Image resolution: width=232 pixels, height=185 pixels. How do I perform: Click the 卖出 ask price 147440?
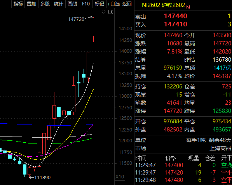[176, 16]
